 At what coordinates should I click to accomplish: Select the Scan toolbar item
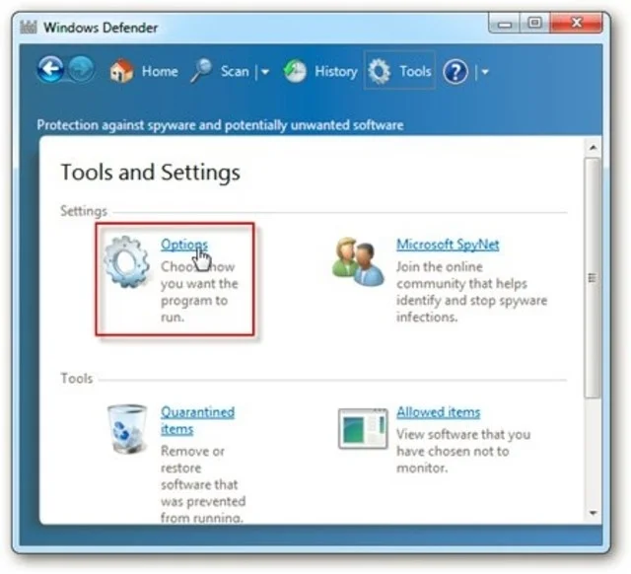[220, 71]
